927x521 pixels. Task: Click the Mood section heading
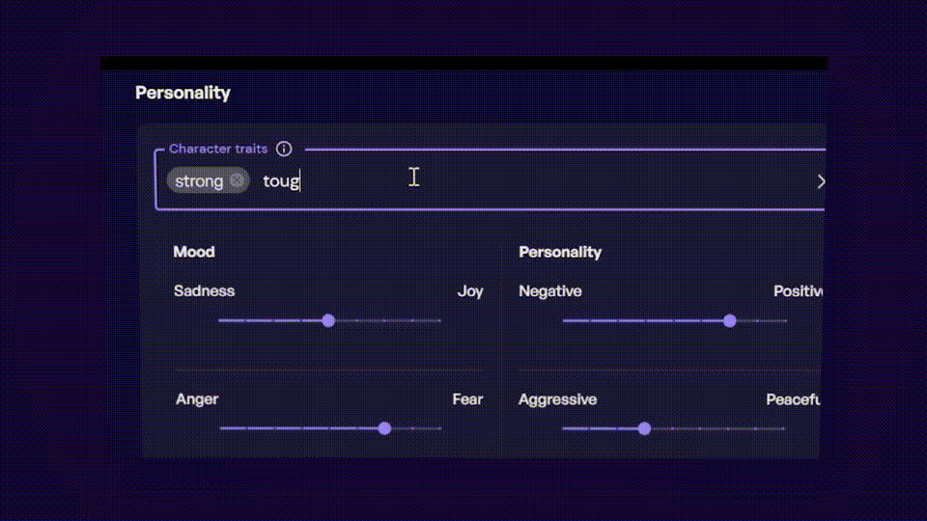194,252
